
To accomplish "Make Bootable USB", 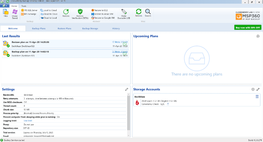I will 124,14.
